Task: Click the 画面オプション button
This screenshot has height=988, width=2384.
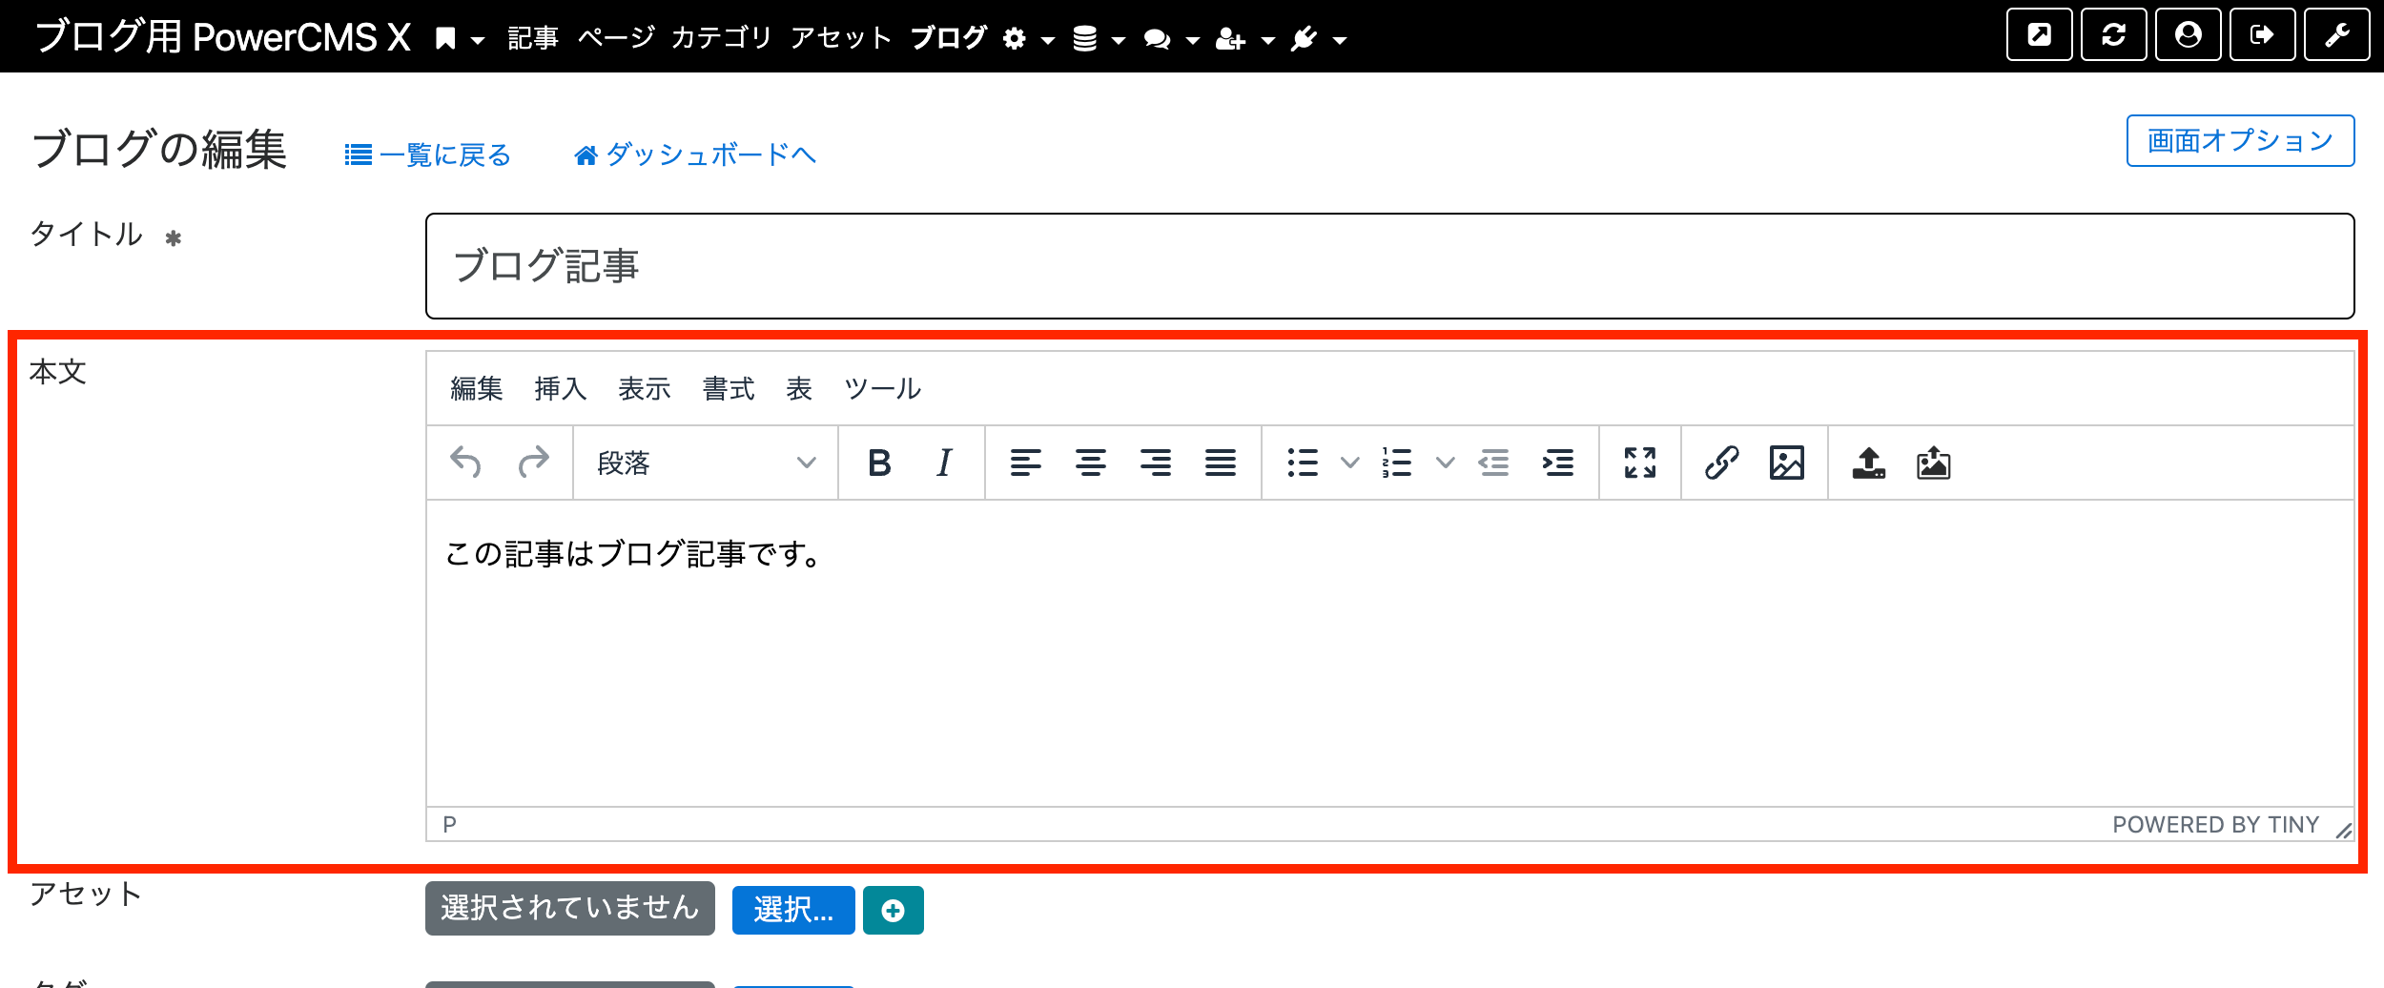Action: [2240, 141]
